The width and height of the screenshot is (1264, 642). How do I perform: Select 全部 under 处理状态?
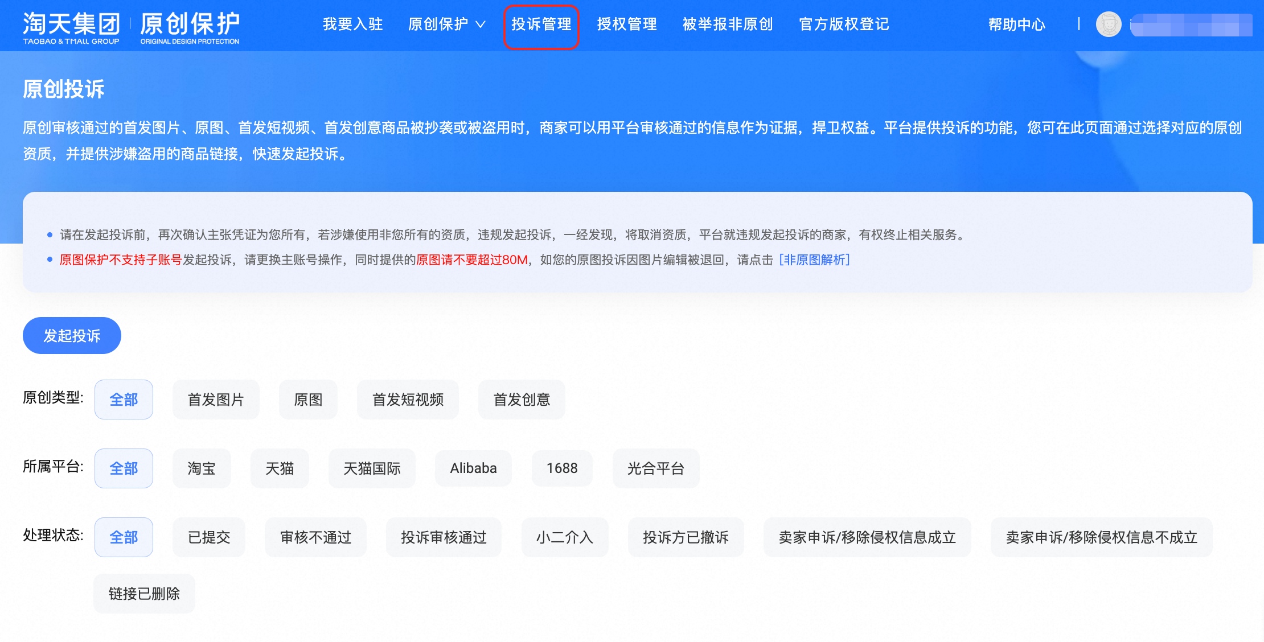click(124, 537)
